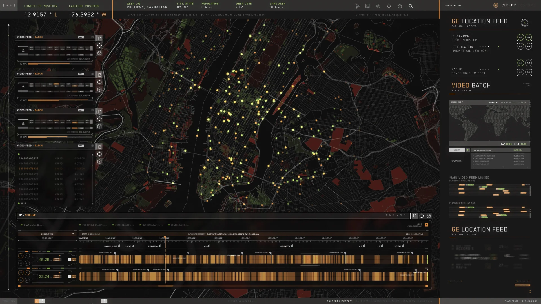
Task: Click cube icon beside VIN list feed panel
Action: [99, 162]
